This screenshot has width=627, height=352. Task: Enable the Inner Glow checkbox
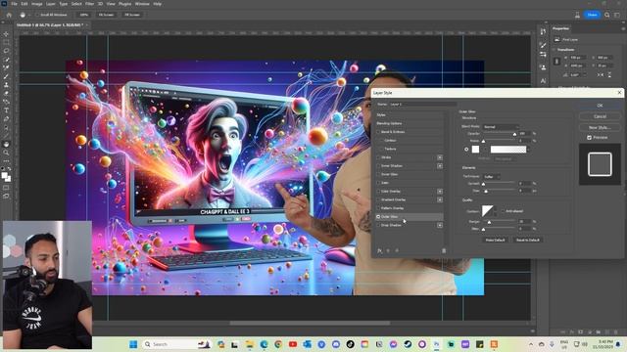[x=378, y=174]
